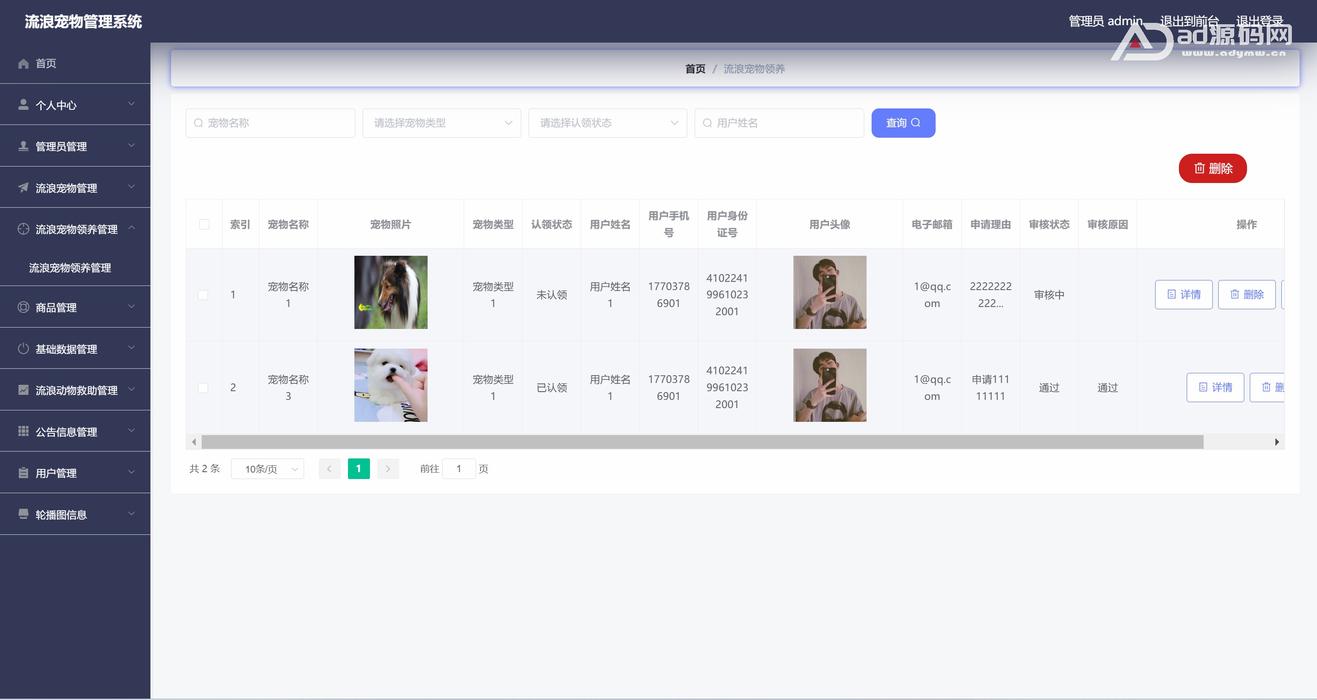This screenshot has width=1317, height=700.
Task: Click the grid icon beside 公告信息管理
Action: (x=23, y=431)
